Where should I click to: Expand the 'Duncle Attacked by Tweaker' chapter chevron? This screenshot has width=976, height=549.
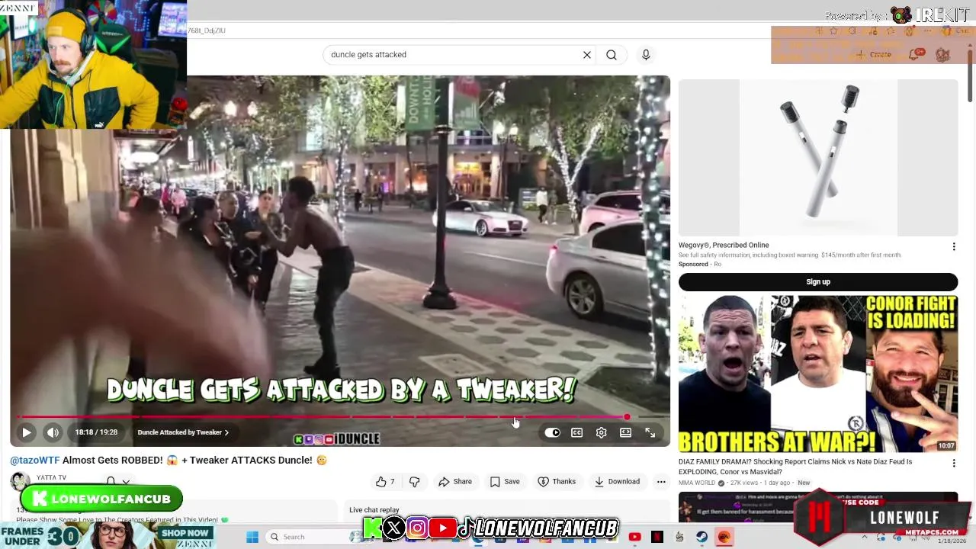pyautogui.click(x=226, y=432)
